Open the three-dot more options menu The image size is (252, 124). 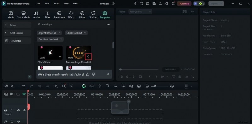pos(108,24)
